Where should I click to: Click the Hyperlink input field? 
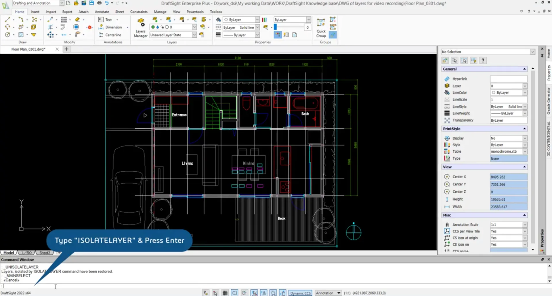pos(508,79)
